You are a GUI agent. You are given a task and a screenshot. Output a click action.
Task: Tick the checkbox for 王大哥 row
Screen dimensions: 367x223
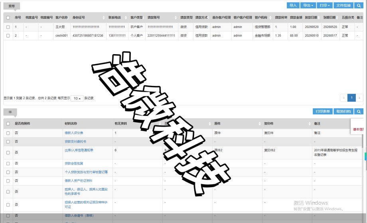(x=8, y=27)
